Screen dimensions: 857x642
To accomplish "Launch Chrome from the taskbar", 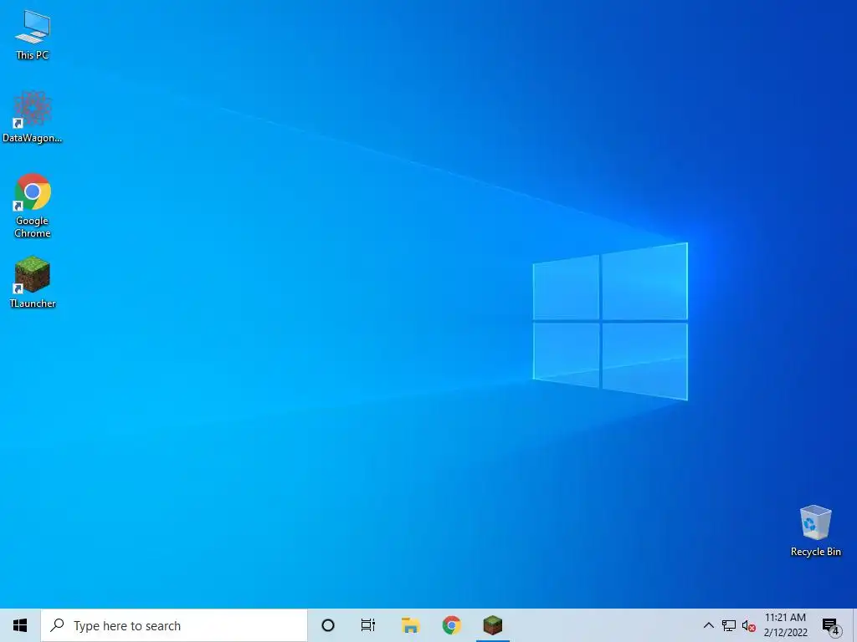I will click(451, 625).
